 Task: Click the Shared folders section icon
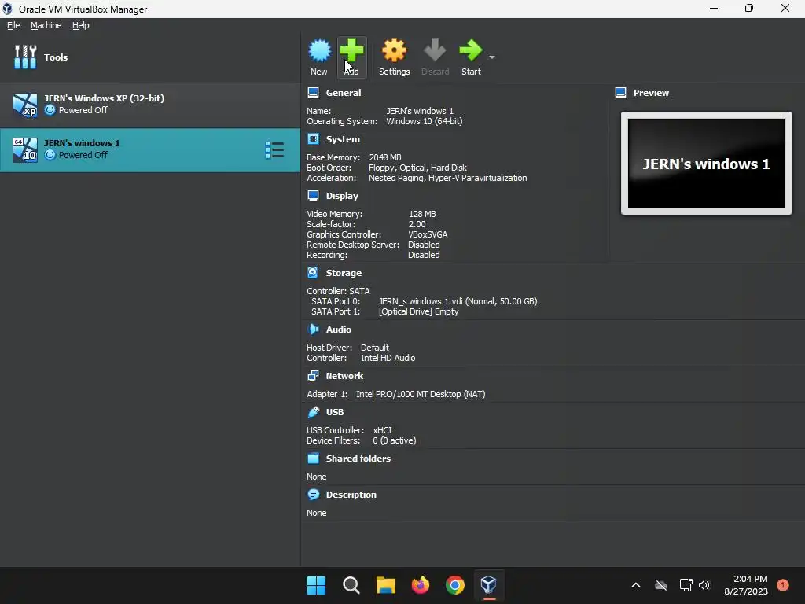coord(313,459)
